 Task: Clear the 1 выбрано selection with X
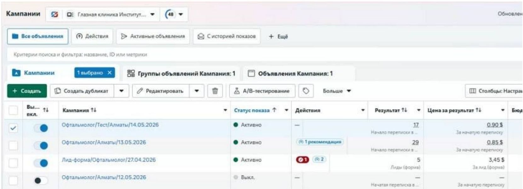(110, 73)
